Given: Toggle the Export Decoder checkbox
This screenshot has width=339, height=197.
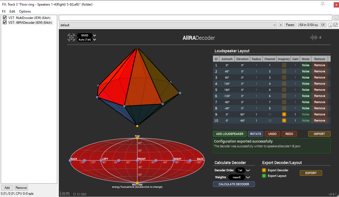Looking at the screenshot, I should pos(264,170).
